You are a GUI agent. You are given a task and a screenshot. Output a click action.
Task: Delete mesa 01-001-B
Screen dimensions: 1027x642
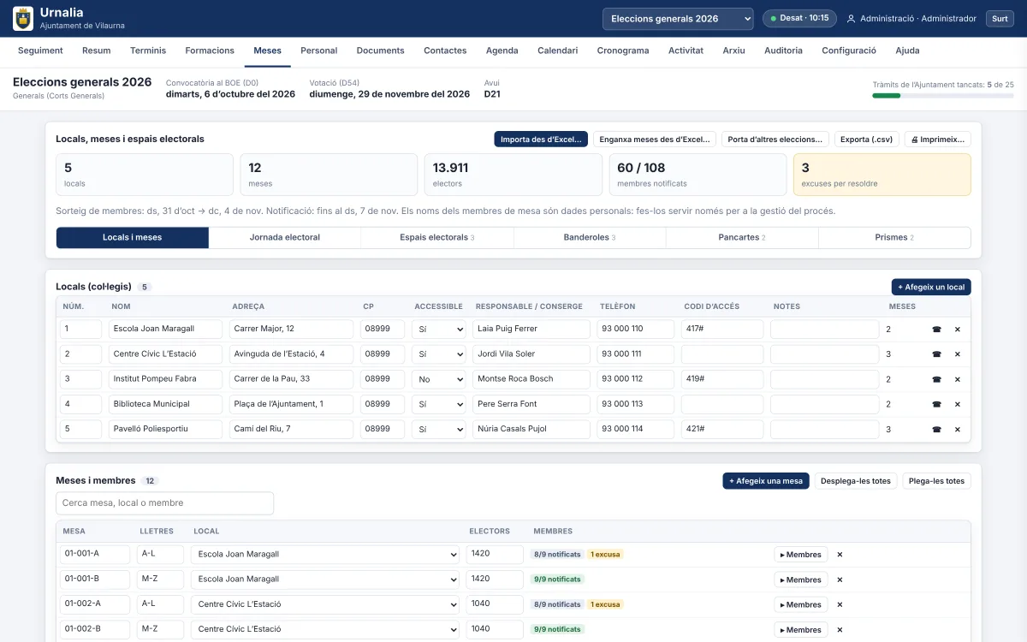[840, 580]
